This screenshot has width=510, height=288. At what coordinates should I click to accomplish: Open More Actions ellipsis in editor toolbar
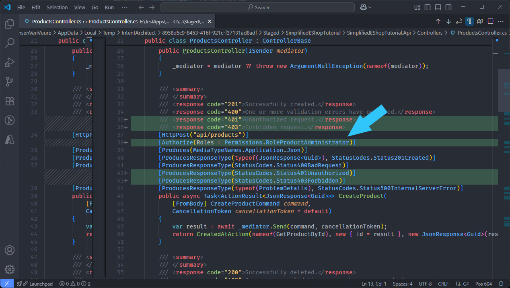[501, 21]
